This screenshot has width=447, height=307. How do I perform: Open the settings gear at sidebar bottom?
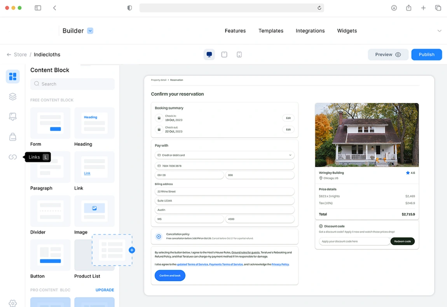click(x=13, y=303)
